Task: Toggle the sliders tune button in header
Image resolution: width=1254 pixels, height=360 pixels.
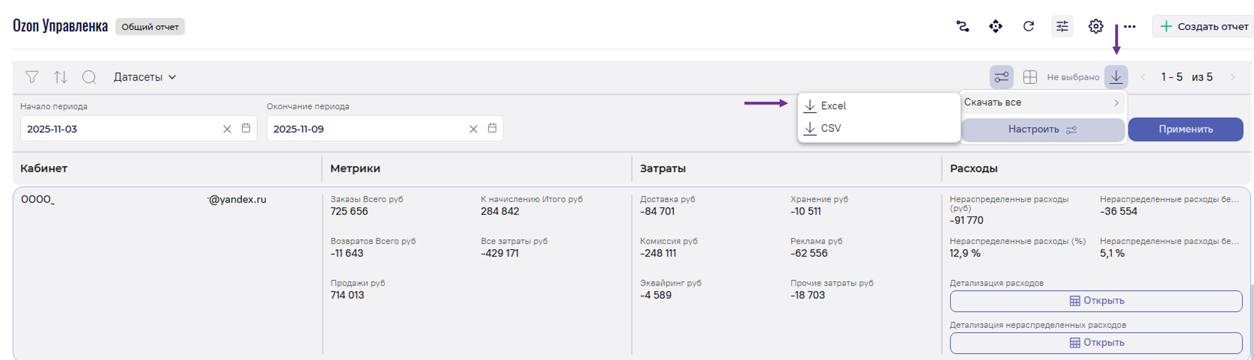Action: (1062, 26)
